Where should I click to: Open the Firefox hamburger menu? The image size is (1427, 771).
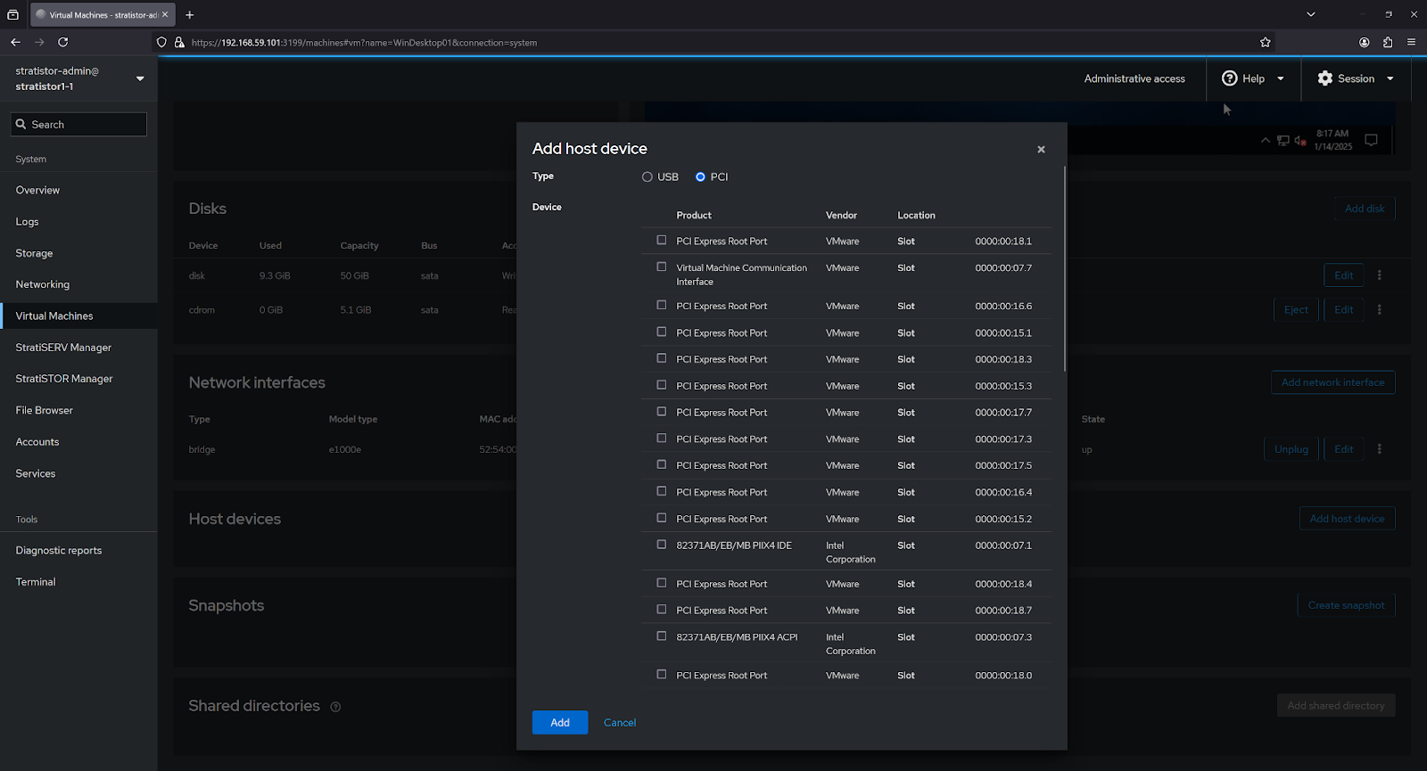click(x=1411, y=42)
